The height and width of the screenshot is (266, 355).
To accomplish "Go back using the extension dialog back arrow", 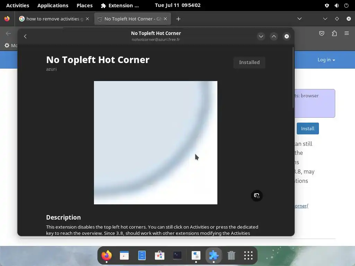I will tap(25, 36).
